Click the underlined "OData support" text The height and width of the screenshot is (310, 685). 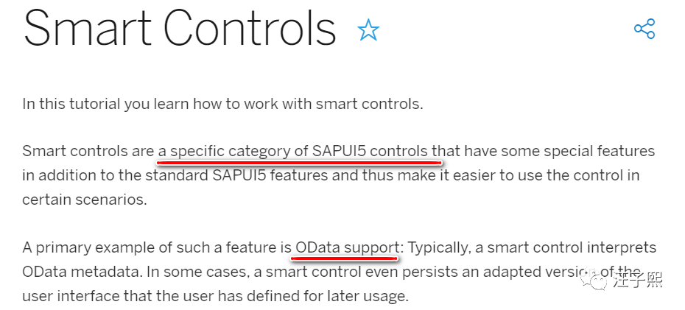pos(347,247)
